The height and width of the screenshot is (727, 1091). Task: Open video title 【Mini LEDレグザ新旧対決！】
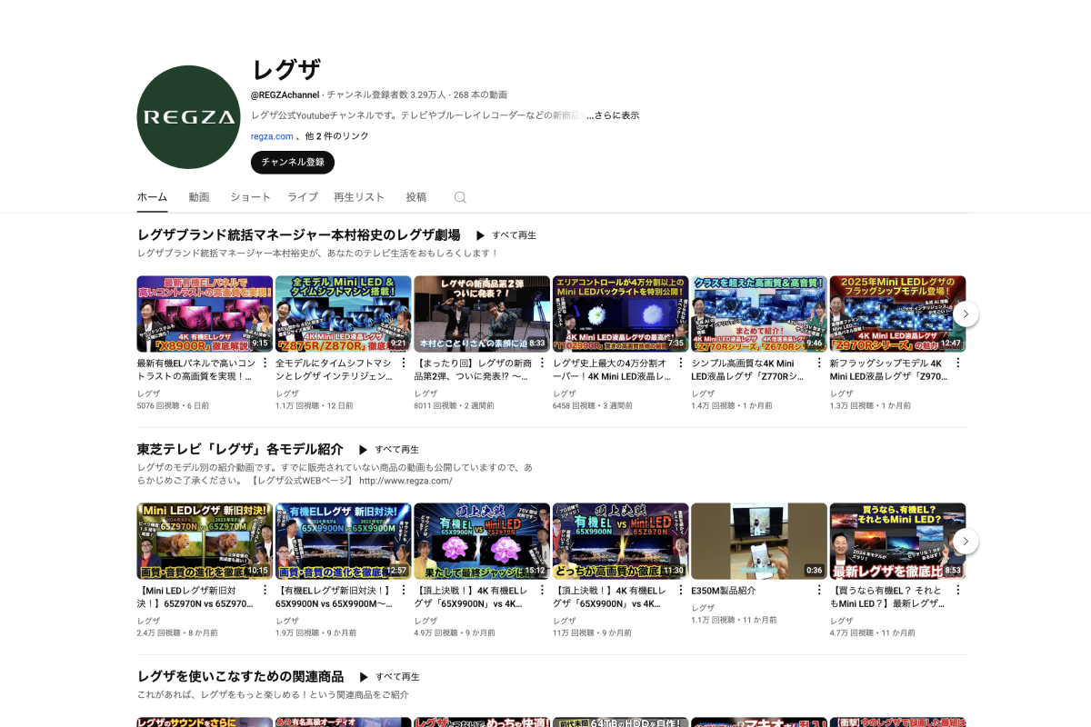click(x=195, y=597)
